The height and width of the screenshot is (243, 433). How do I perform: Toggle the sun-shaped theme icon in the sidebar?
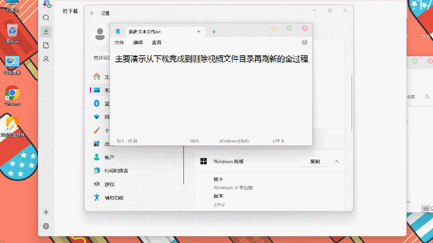click(x=46, y=212)
